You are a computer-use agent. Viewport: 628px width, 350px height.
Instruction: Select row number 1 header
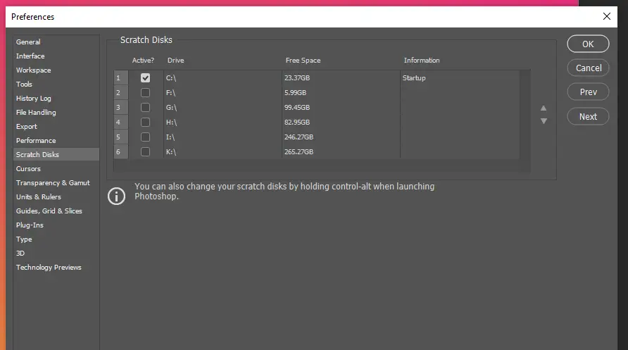click(x=121, y=77)
